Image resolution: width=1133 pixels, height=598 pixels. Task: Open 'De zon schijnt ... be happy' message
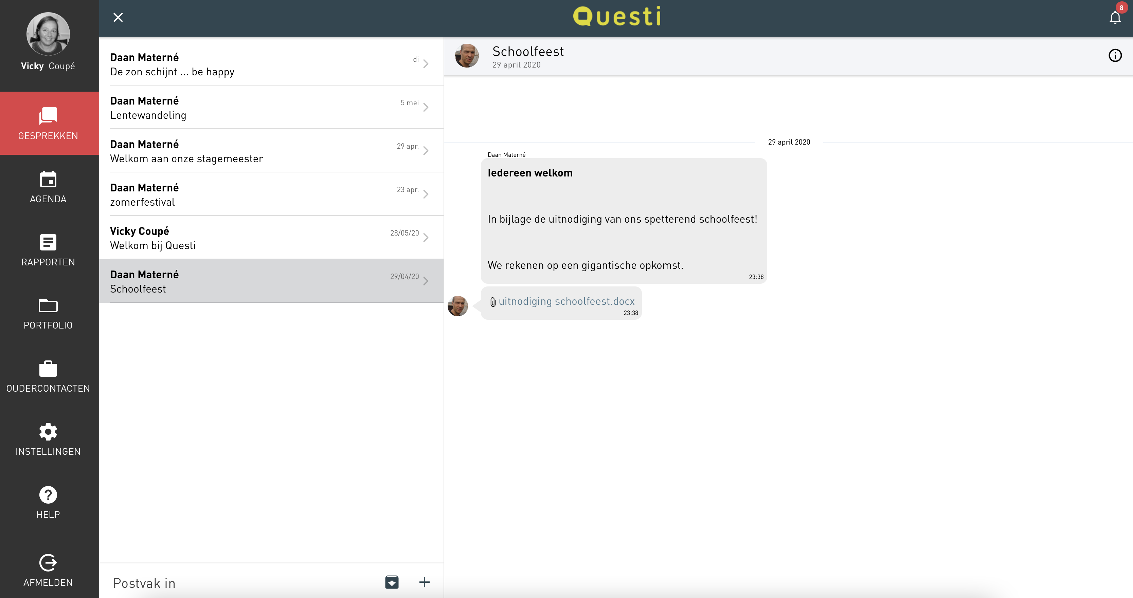pyautogui.click(x=271, y=64)
